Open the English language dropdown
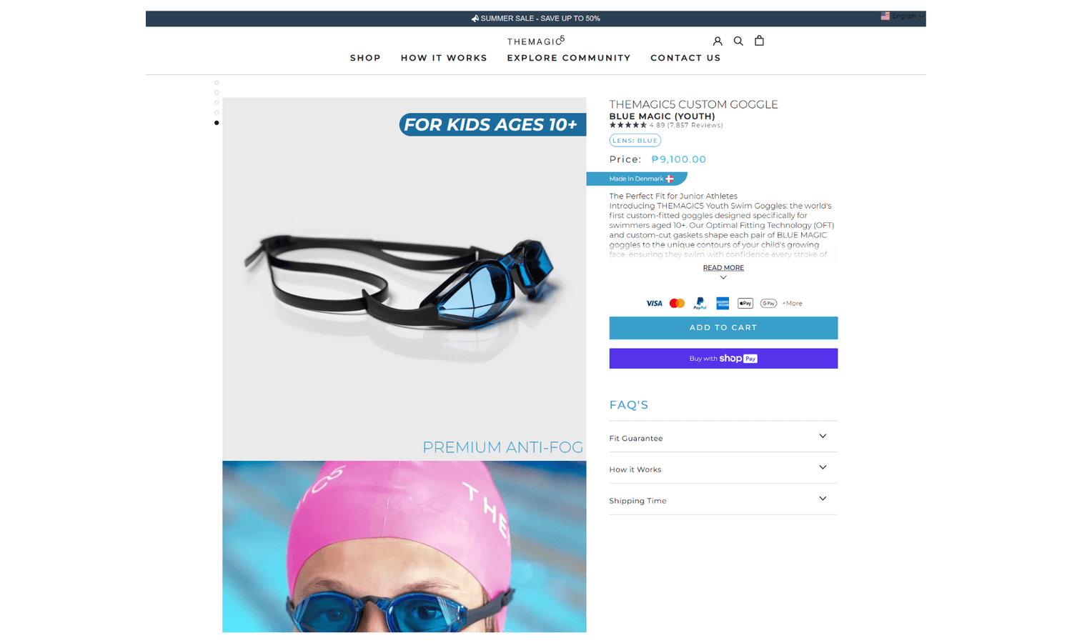 [903, 16]
